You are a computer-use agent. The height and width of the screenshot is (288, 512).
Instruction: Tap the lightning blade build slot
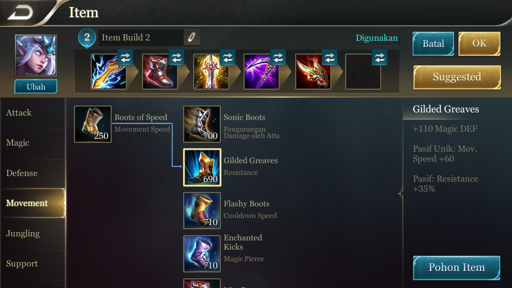(109, 72)
